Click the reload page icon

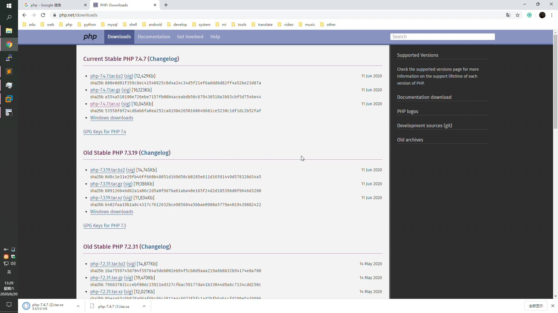[x=43, y=15]
